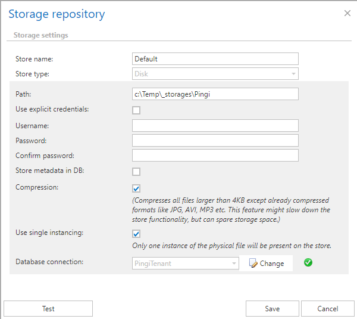Click the Test button
Image resolution: width=357 pixels, height=319 pixels.
tap(48, 308)
